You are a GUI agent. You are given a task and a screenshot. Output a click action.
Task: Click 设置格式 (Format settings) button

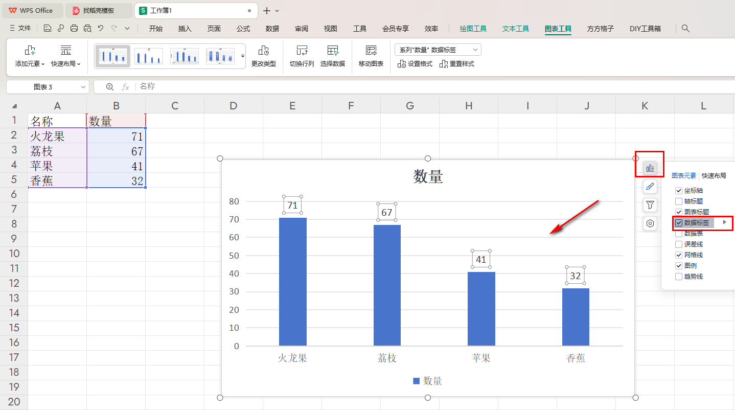415,64
